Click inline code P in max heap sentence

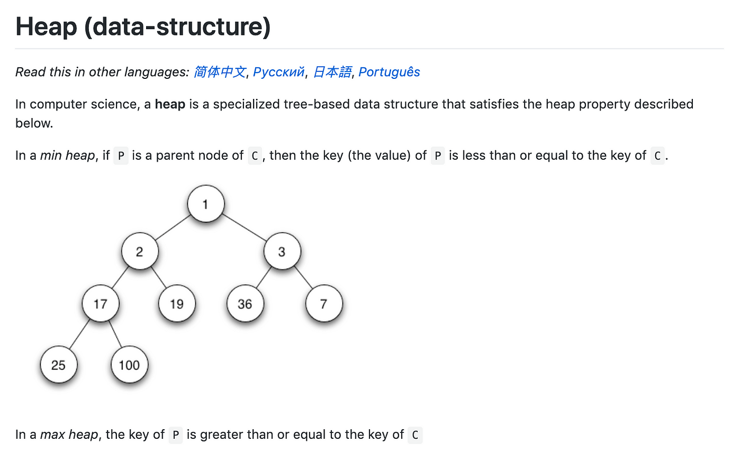click(x=176, y=435)
